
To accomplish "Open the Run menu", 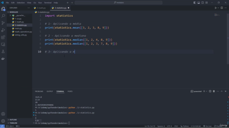I will [40, 2].
